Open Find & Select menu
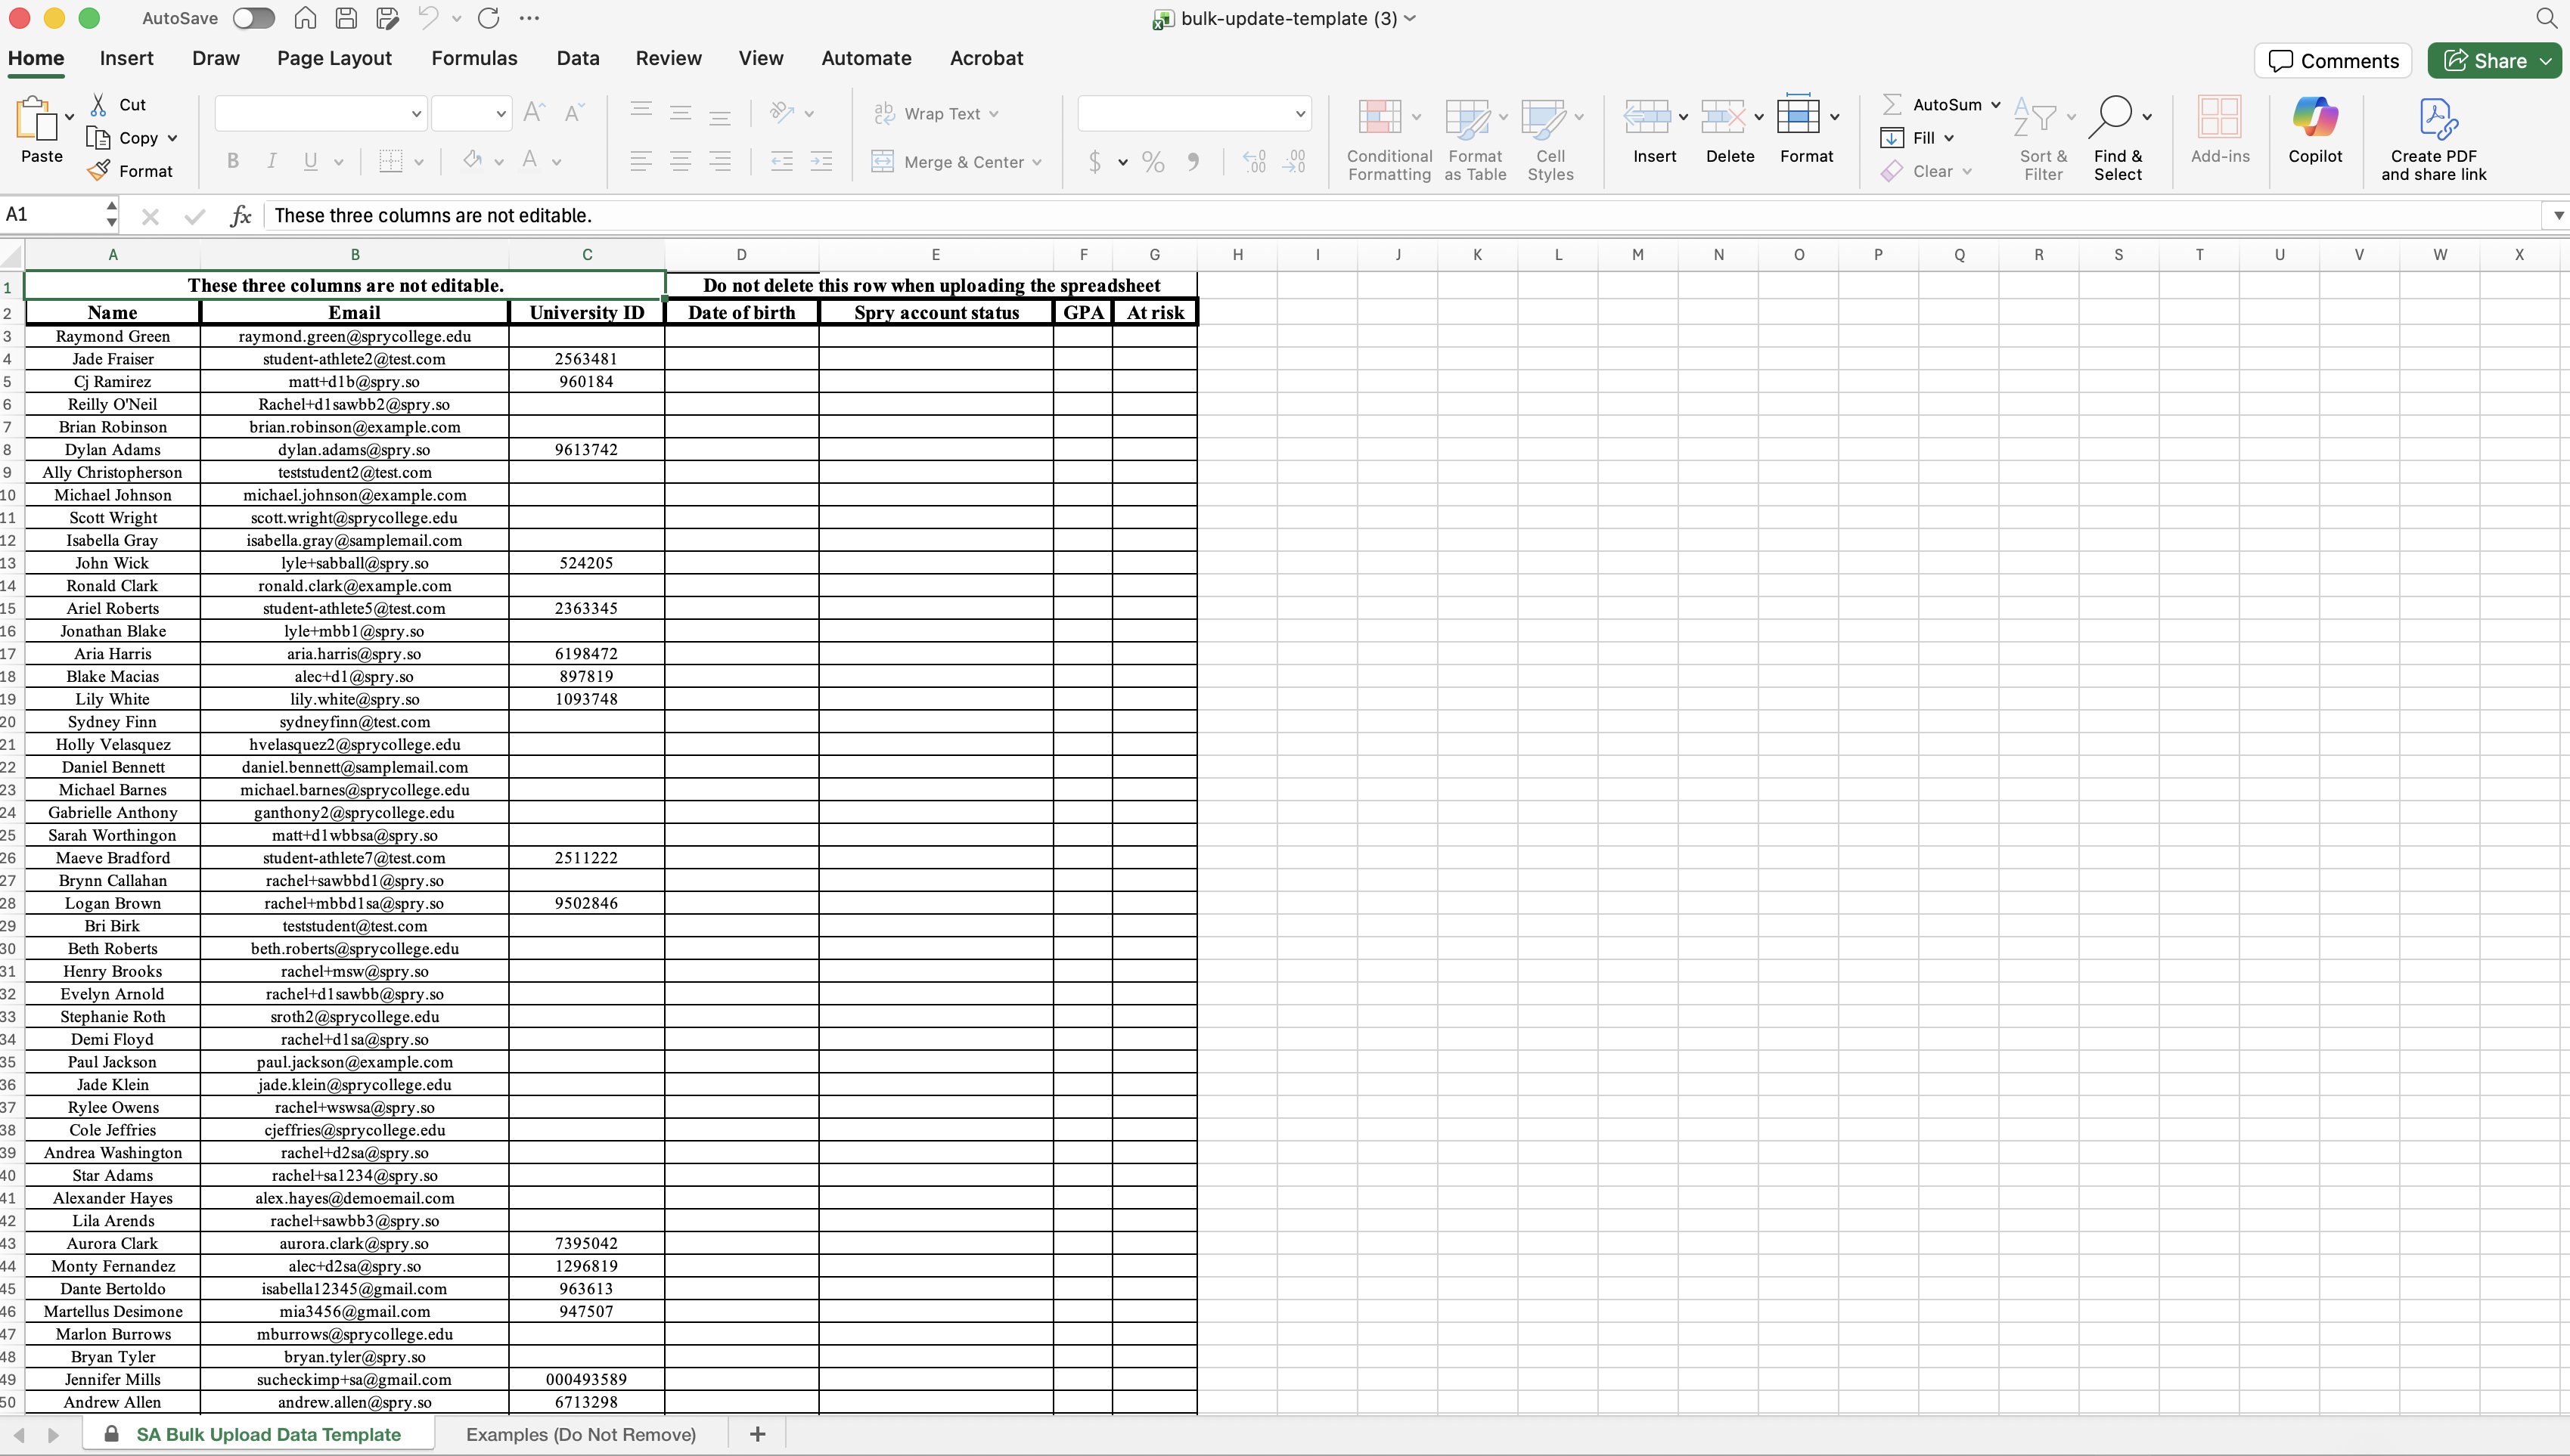 point(2118,139)
